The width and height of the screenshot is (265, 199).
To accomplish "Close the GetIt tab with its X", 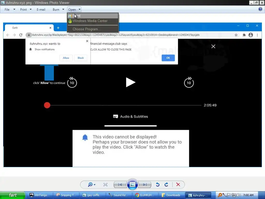I will click(50, 28).
